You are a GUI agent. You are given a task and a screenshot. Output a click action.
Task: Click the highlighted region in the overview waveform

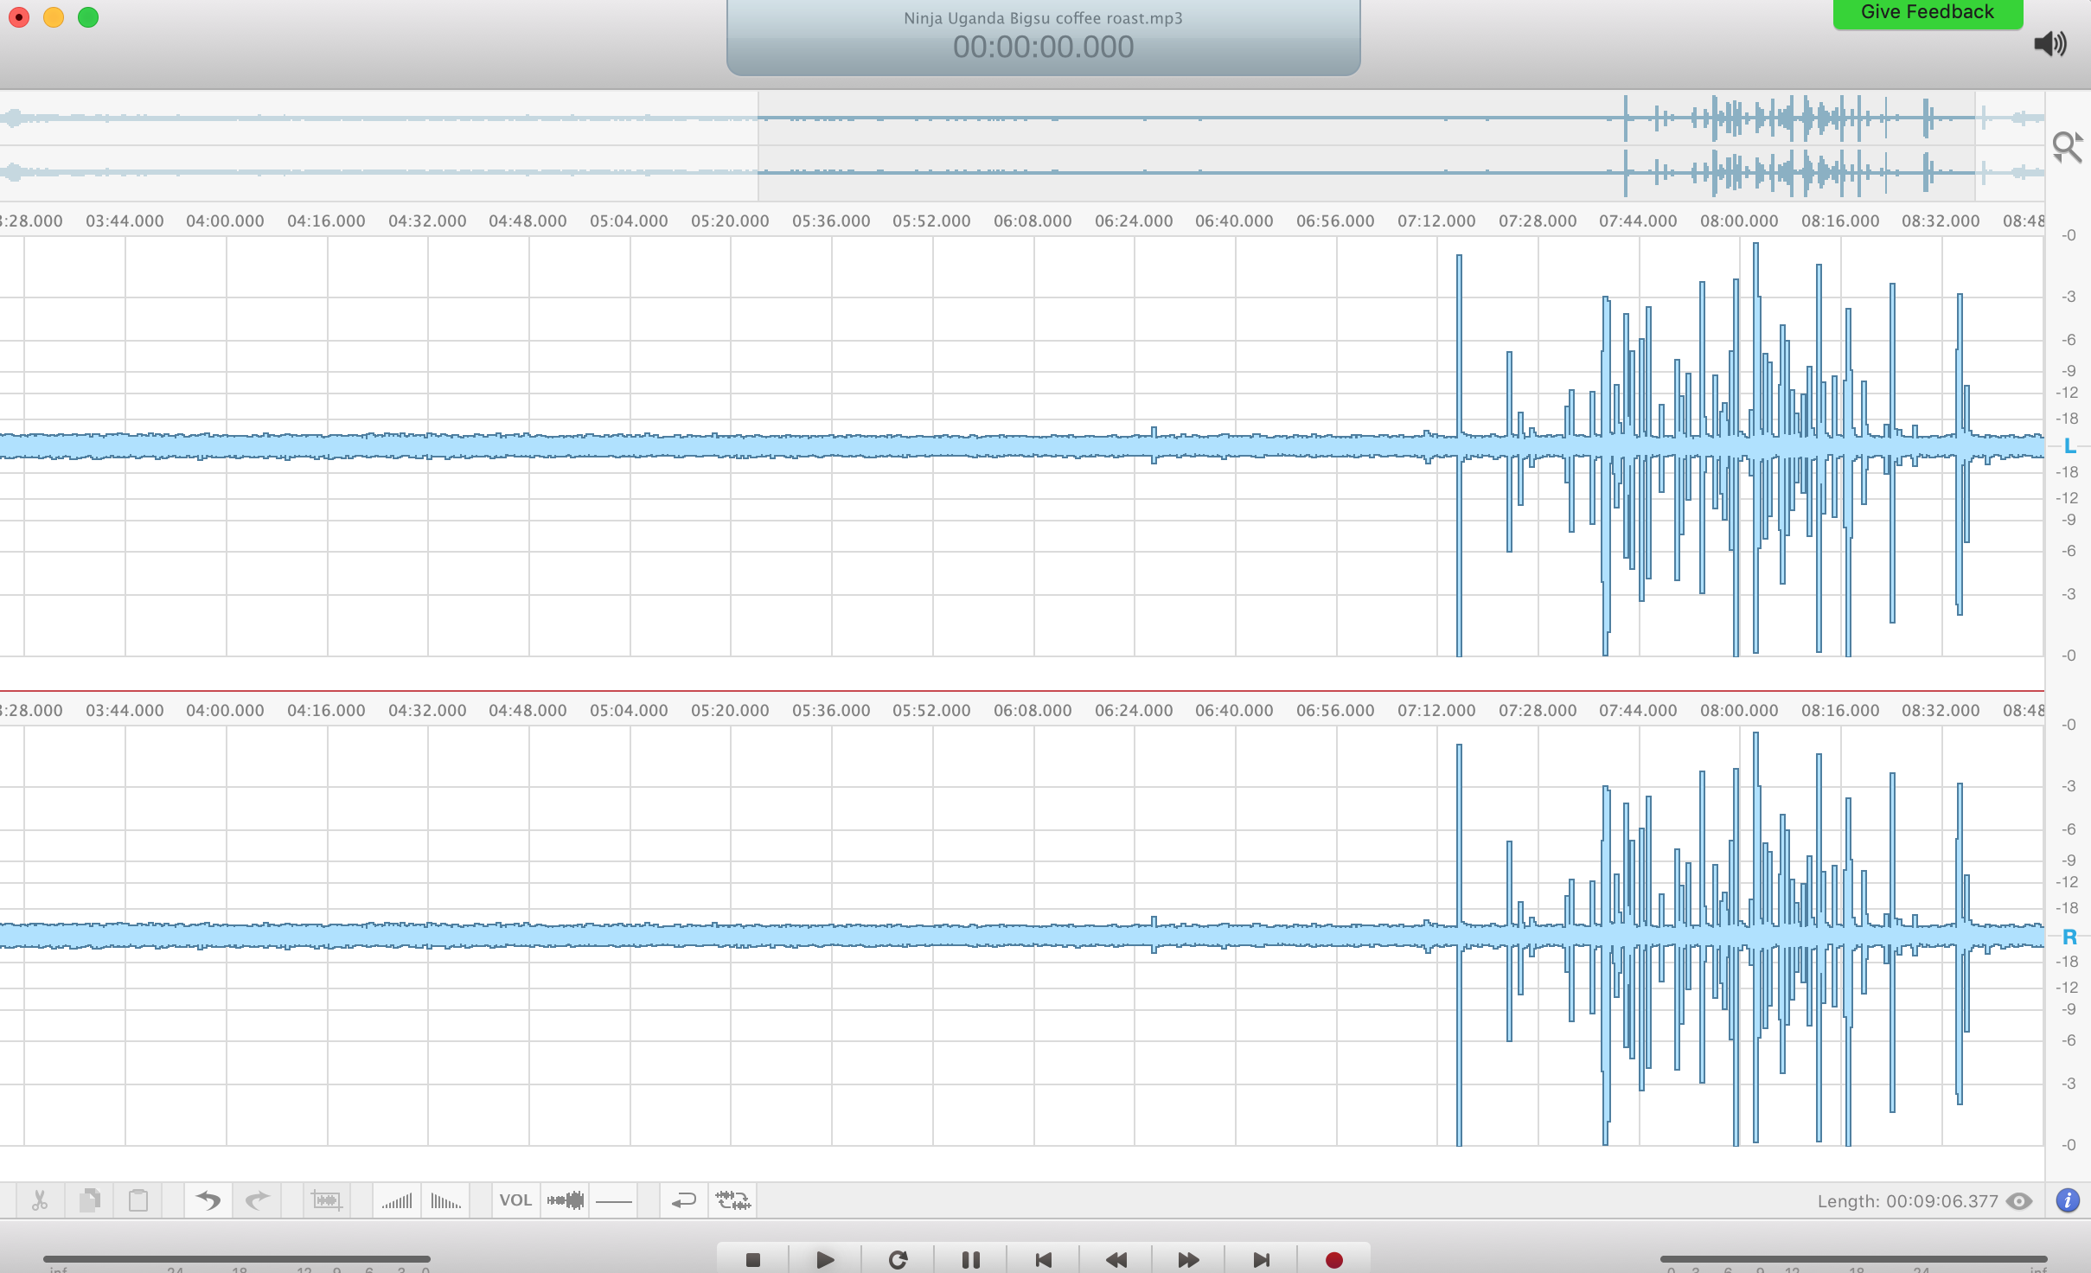[x=1366, y=145]
